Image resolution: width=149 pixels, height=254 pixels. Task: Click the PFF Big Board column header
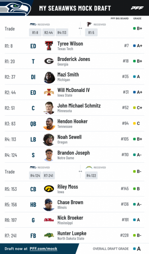(x=120, y=18)
